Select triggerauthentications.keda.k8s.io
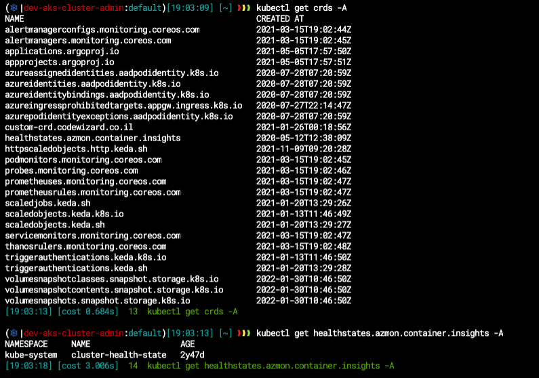Viewport: 539px width, 378px height. coord(85,257)
